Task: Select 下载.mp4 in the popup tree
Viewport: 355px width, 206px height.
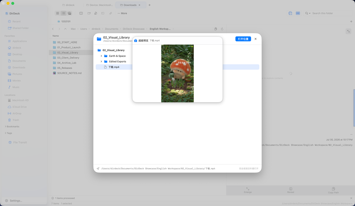Action: pos(177,67)
